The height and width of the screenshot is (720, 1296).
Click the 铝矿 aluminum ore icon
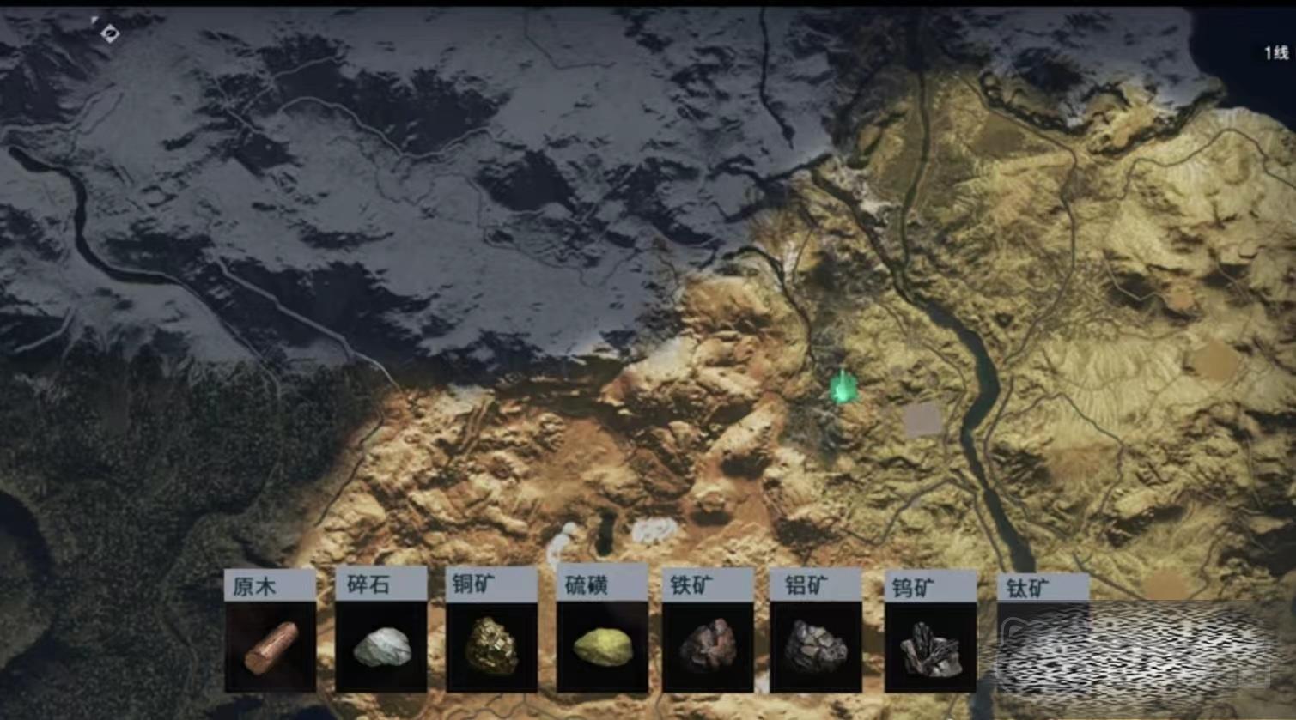[x=815, y=646]
